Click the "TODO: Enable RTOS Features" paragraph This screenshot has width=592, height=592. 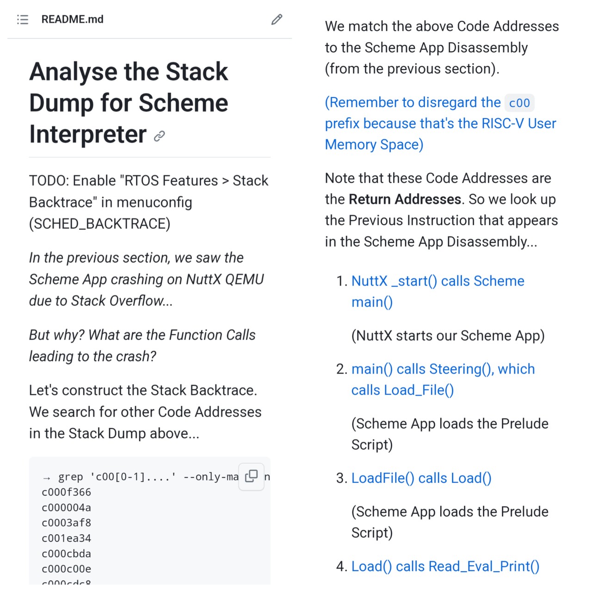pyautogui.click(x=148, y=202)
